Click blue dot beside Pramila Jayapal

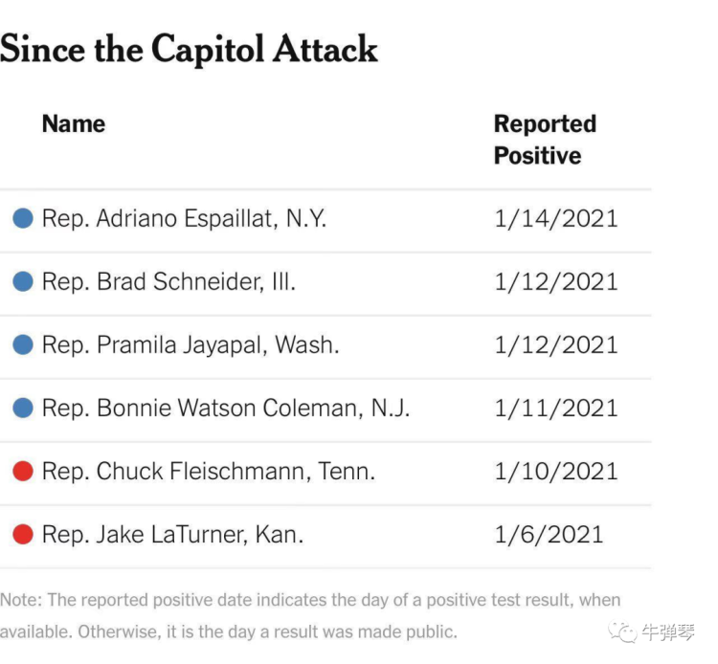tap(23, 344)
